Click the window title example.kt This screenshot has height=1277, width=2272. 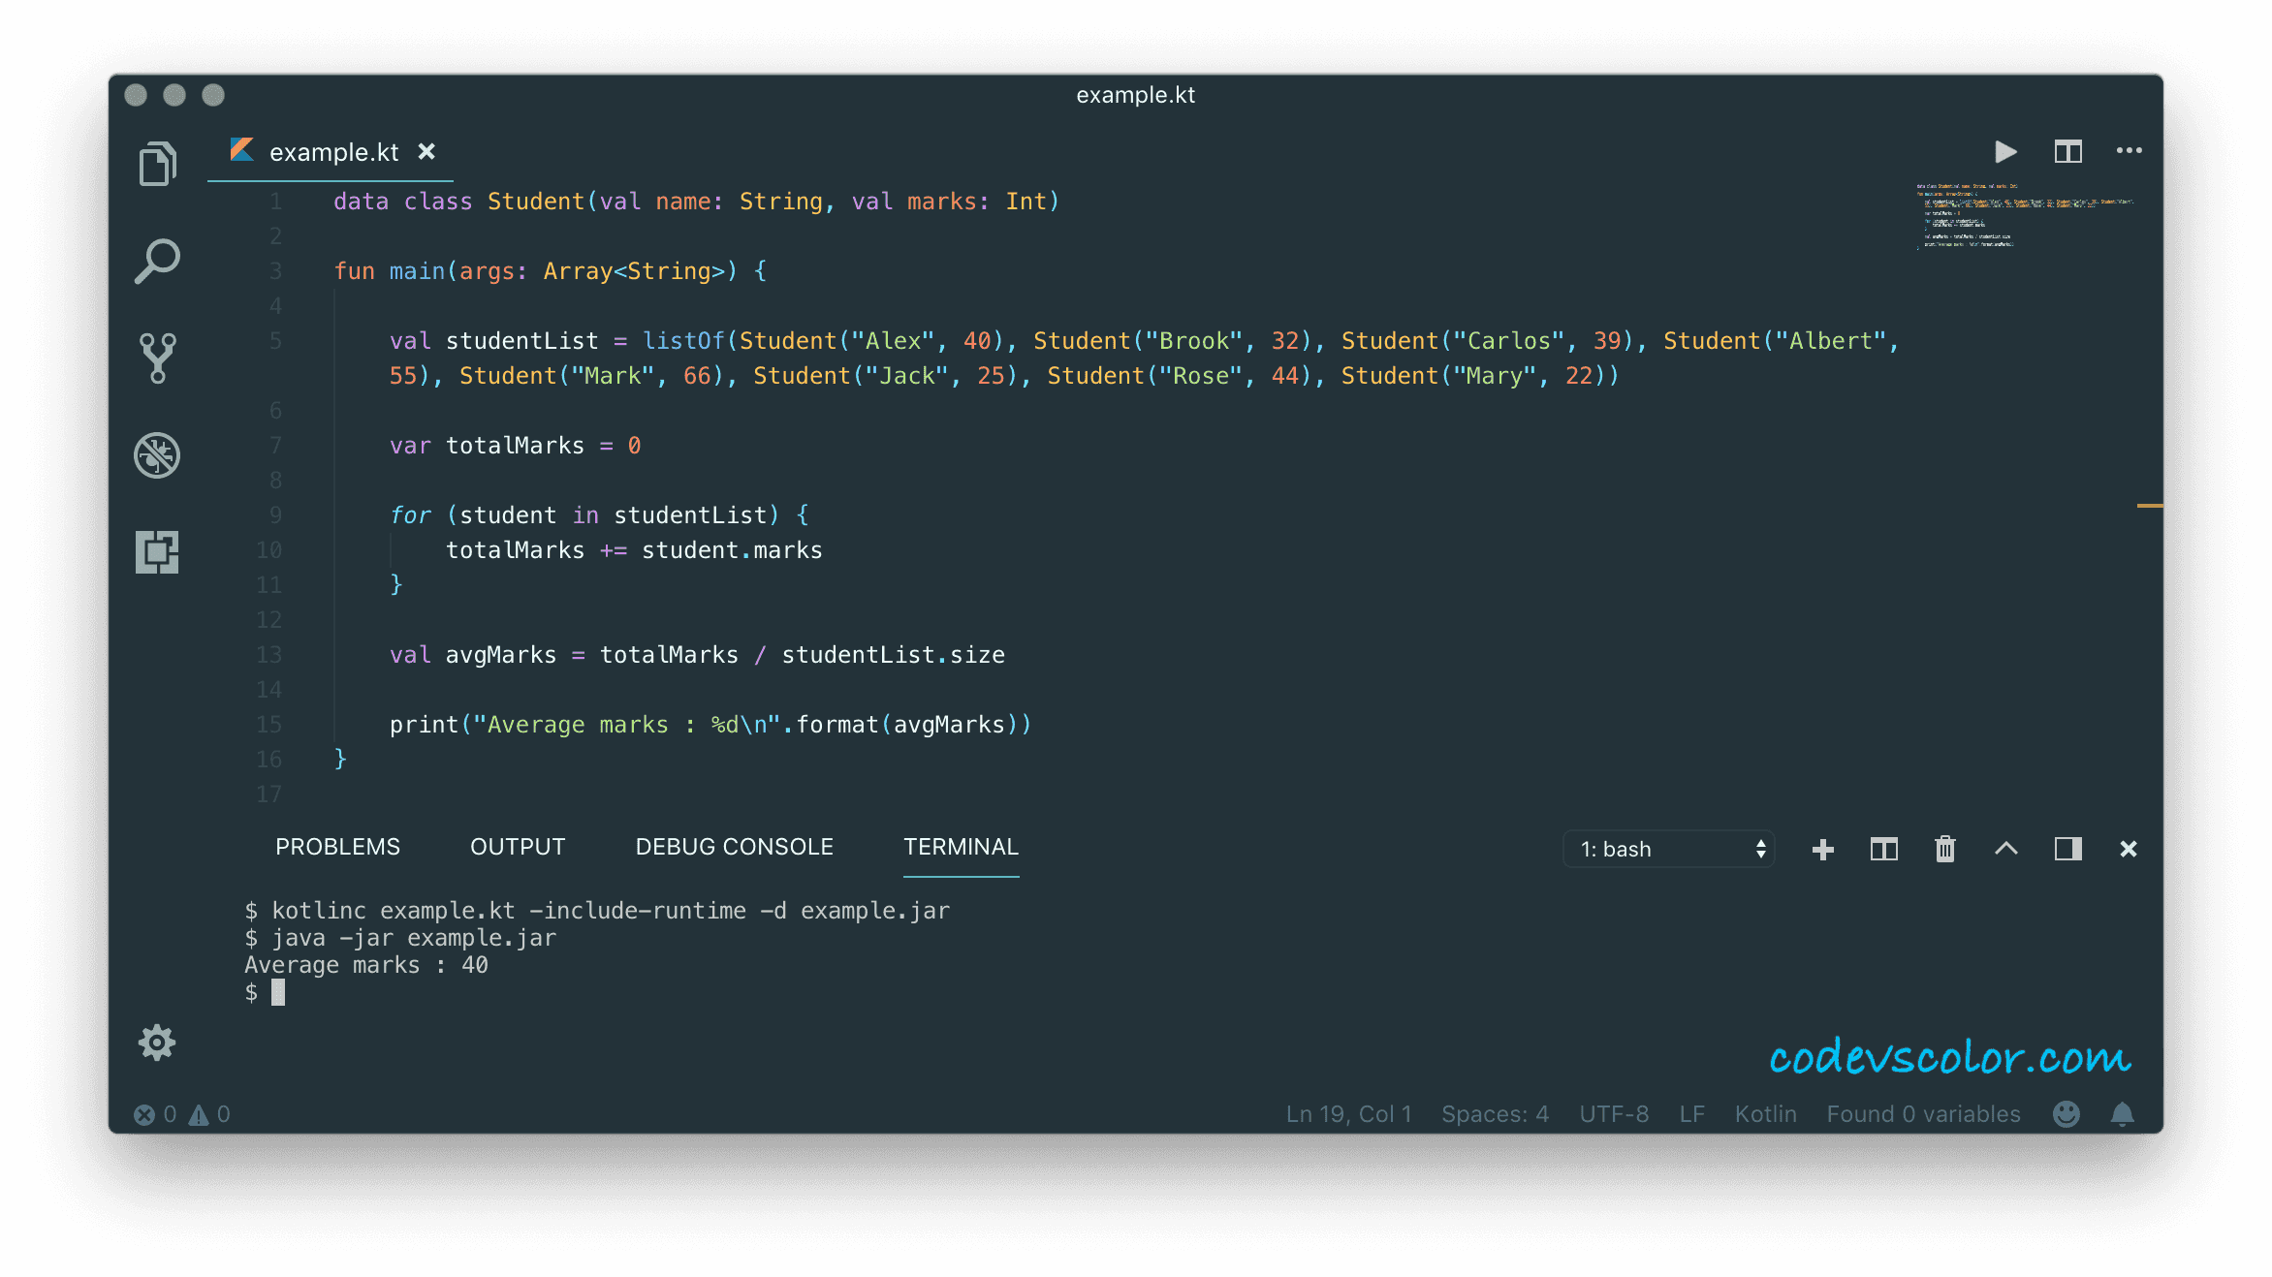1135,95
